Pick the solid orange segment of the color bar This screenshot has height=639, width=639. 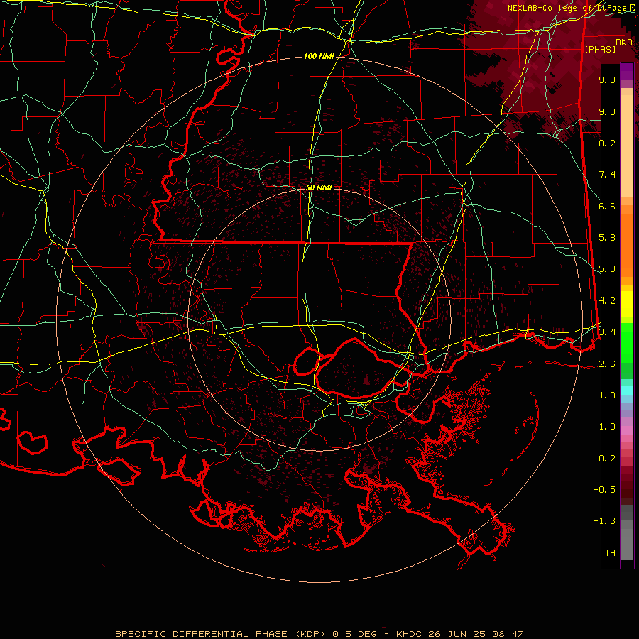[627, 245]
